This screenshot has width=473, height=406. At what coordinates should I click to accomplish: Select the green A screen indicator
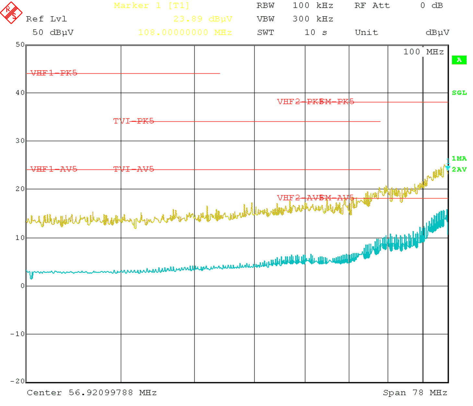[x=459, y=60]
